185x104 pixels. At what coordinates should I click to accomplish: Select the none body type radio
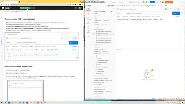(119, 20)
